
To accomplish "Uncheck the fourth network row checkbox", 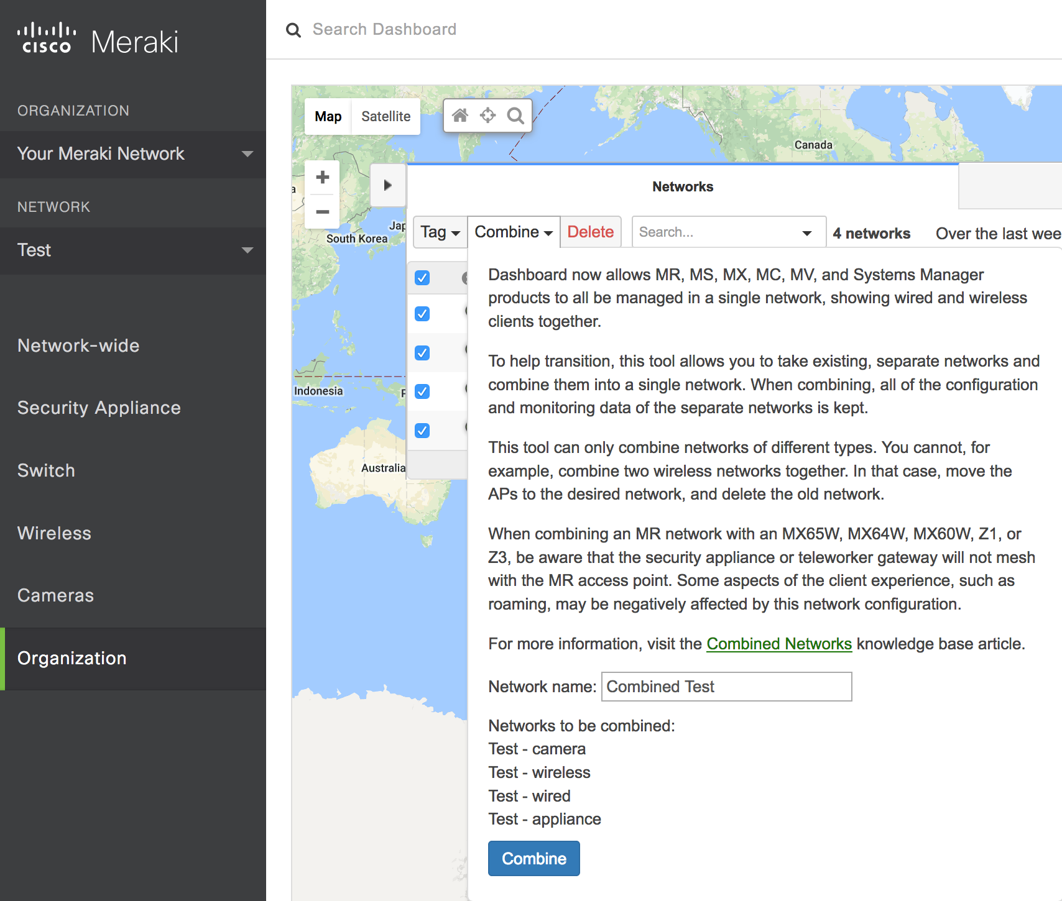I will click(422, 431).
